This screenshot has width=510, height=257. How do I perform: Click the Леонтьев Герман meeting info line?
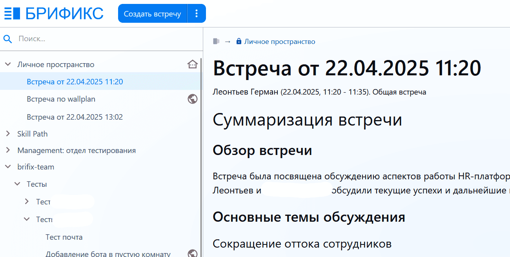[x=319, y=92]
